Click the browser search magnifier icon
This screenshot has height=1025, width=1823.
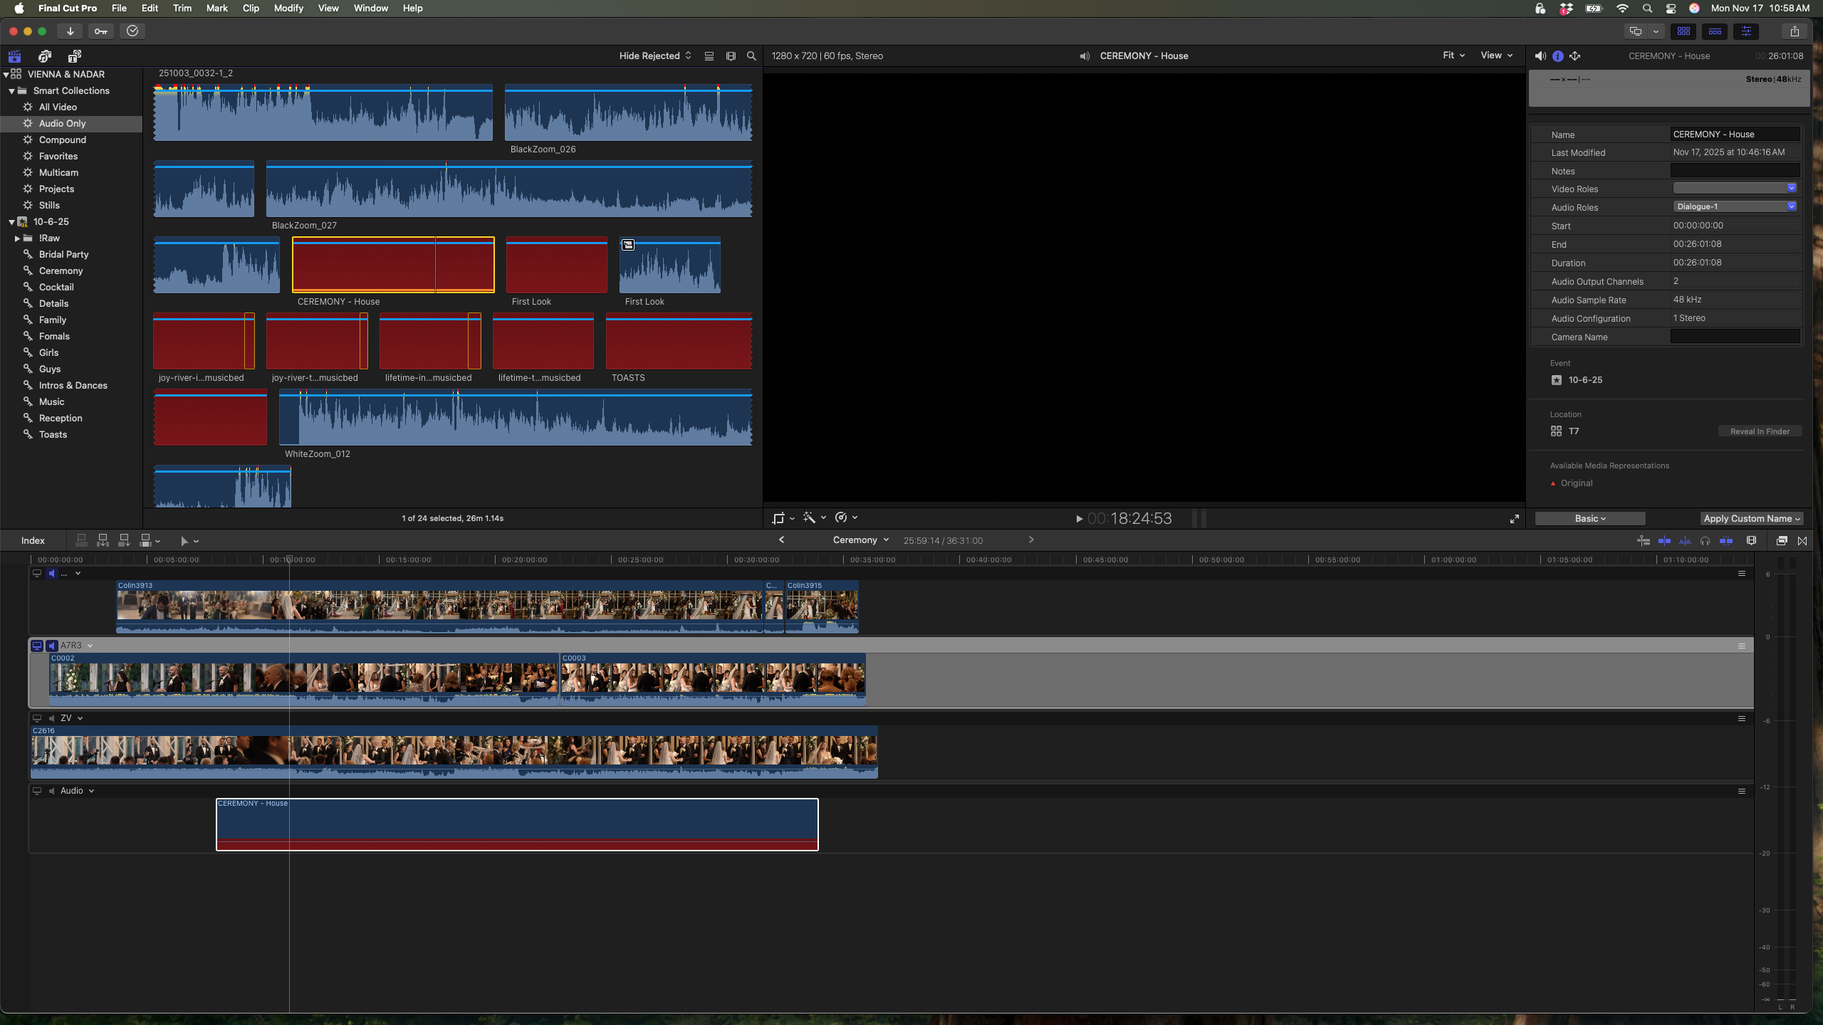751,56
